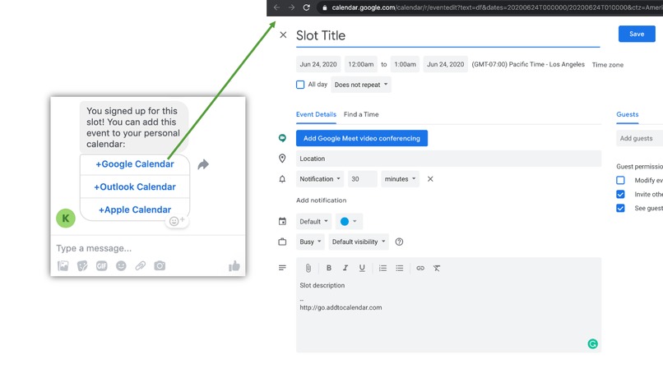Open the camera in Messenger
Screen dimensions: 663x373
(160, 265)
